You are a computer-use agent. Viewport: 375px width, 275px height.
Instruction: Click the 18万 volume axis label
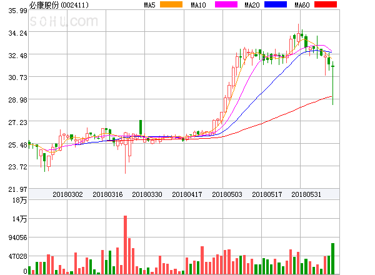pyautogui.click(x=19, y=200)
